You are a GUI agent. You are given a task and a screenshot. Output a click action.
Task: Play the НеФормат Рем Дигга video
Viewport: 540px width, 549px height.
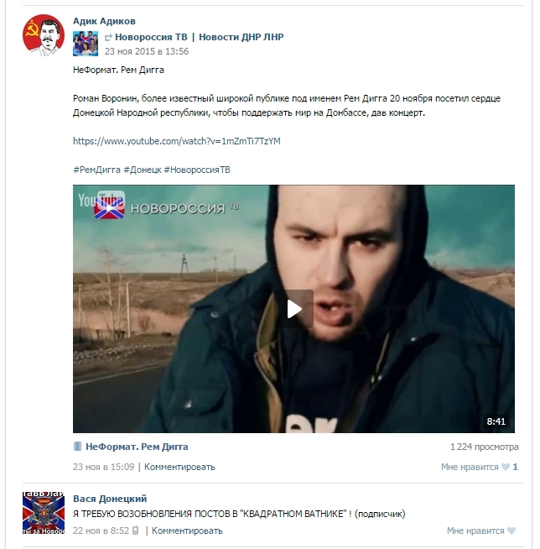point(293,309)
